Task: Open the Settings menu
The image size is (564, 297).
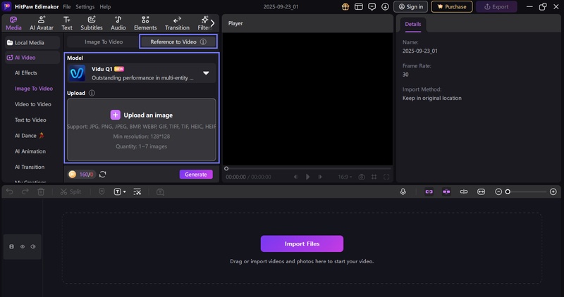Action: click(85, 6)
